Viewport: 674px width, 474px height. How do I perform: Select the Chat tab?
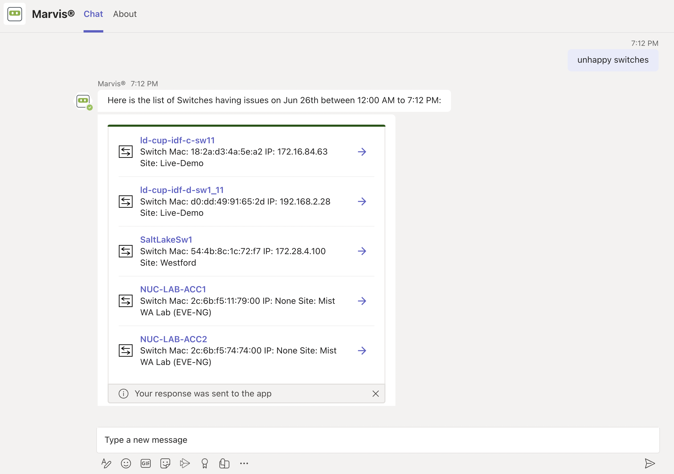[93, 14]
